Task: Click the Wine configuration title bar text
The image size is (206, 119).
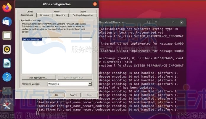Action: coord(57,4)
